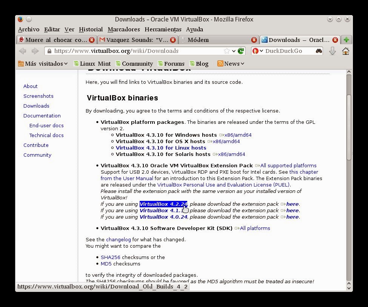Screen dimensions: 368x307
Task: Open the Linux Mint bookmark
Action: 92,64
